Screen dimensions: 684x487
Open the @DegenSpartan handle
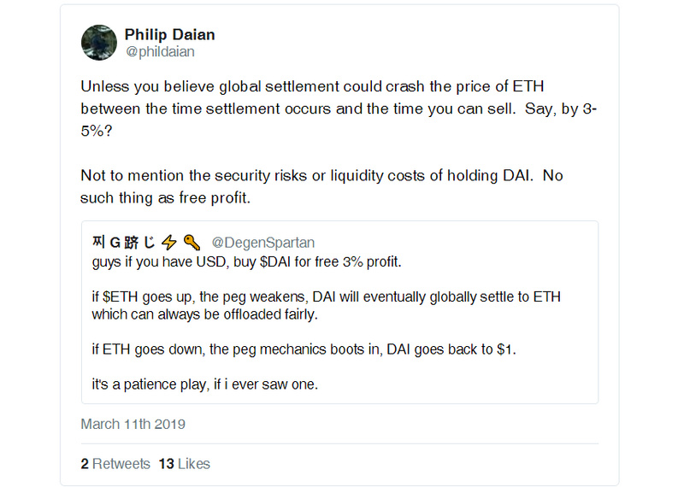point(263,243)
